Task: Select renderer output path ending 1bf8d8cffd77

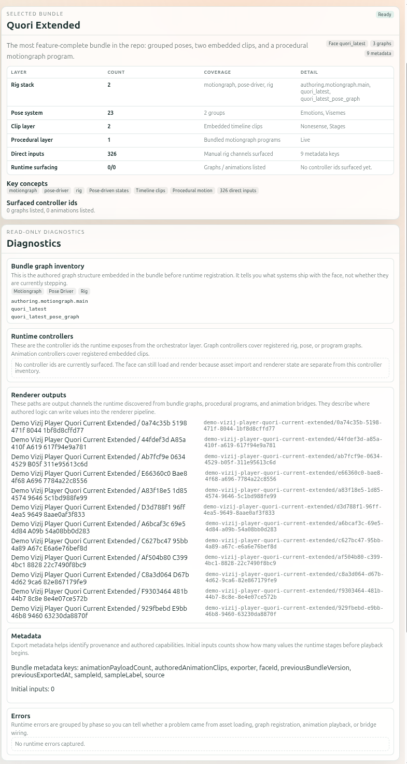Action: 292,426
